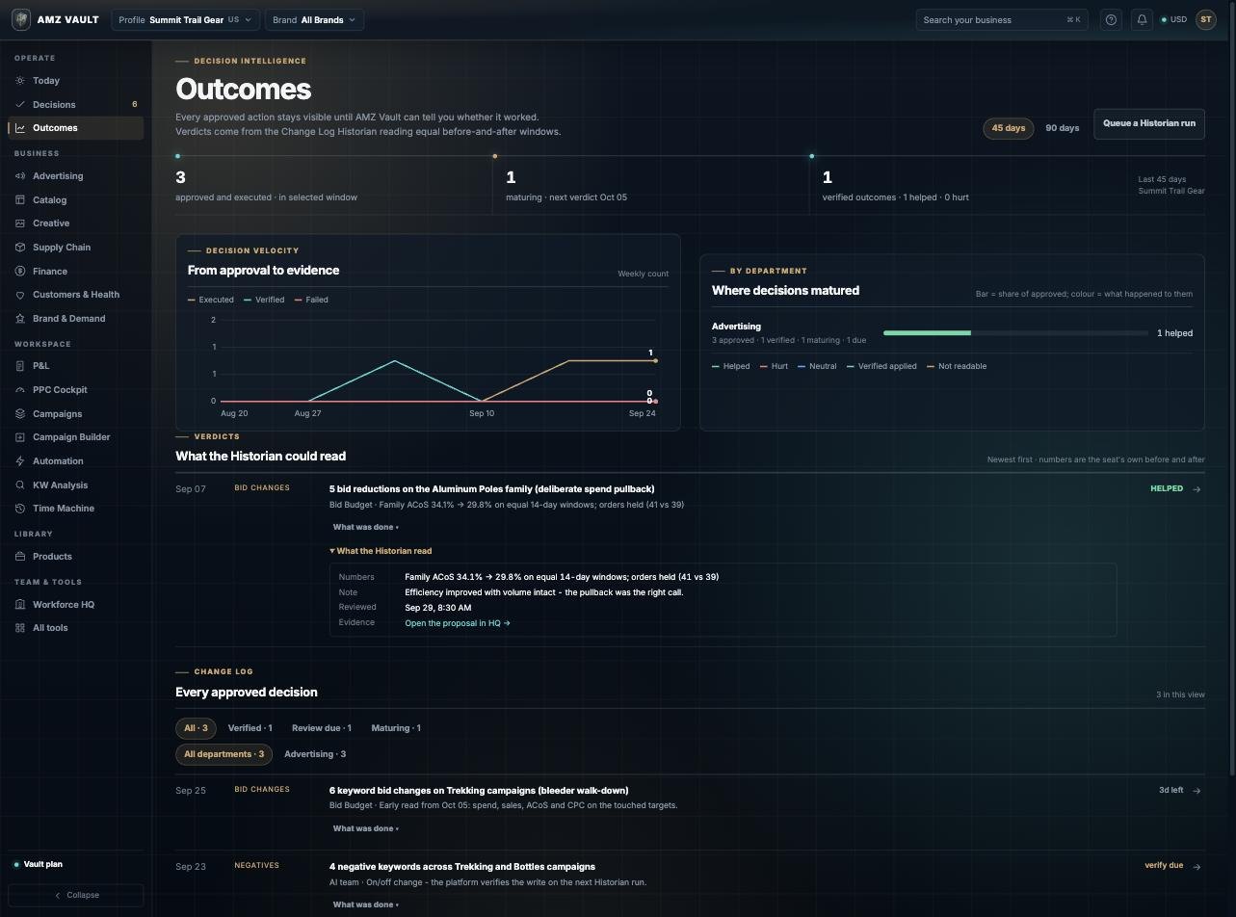Screen dimensions: 1236x917
Task: Open the USD currency selector
Action: [1174, 19]
